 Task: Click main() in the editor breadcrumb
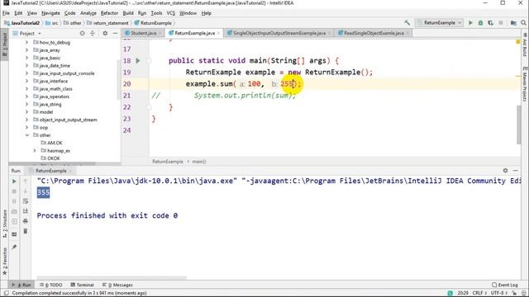pos(199,162)
